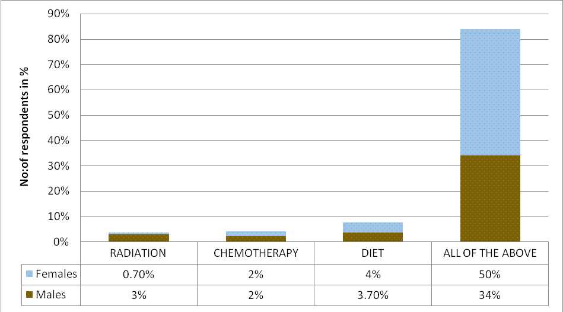The width and height of the screenshot is (563, 312).
Task: Click the brown Males legend swatch
Action: 29,295
